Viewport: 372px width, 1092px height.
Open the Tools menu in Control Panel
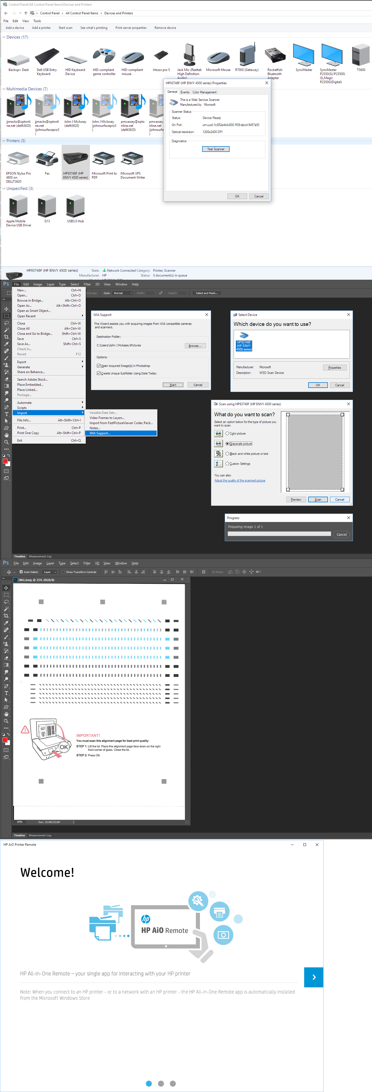pos(37,21)
